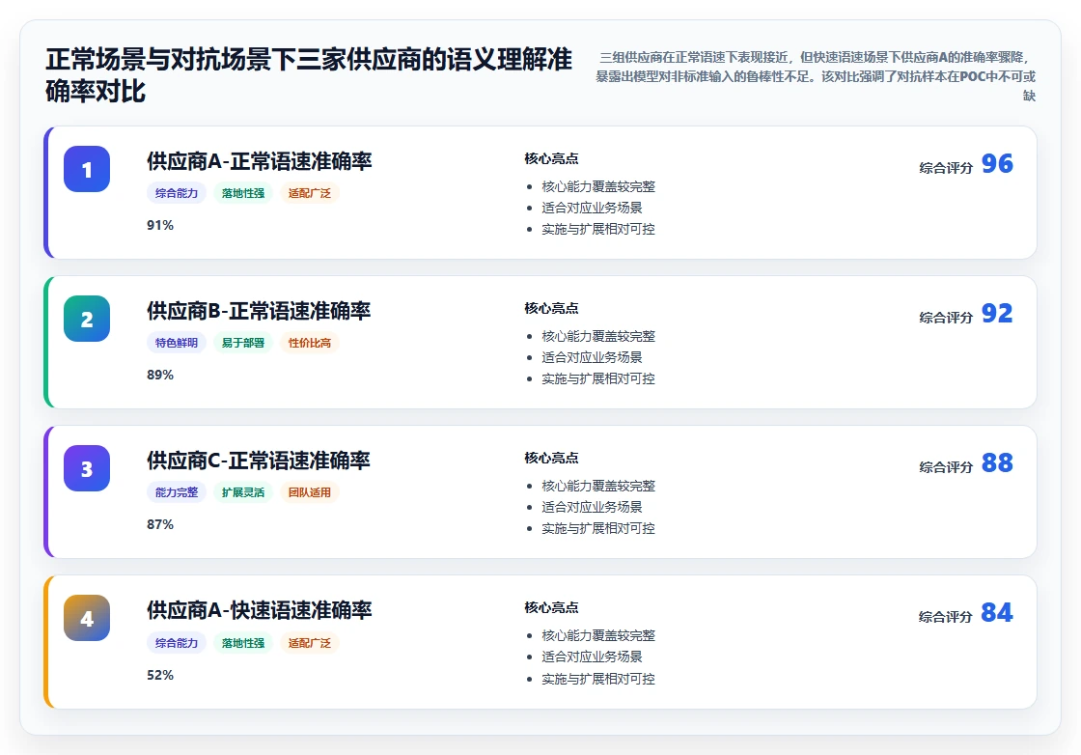Click the 52% accuracy value
This screenshot has height=755, width=1081.
(x=160, y=675)
